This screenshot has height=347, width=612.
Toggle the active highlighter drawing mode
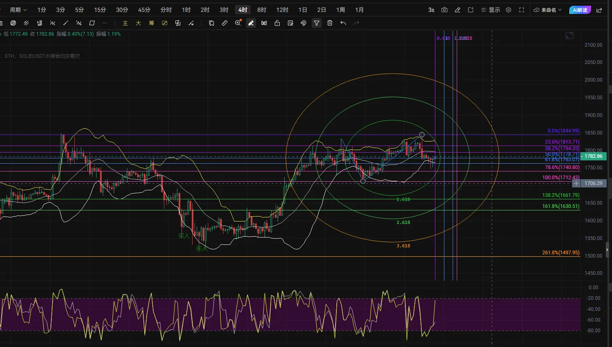point(251,23)
